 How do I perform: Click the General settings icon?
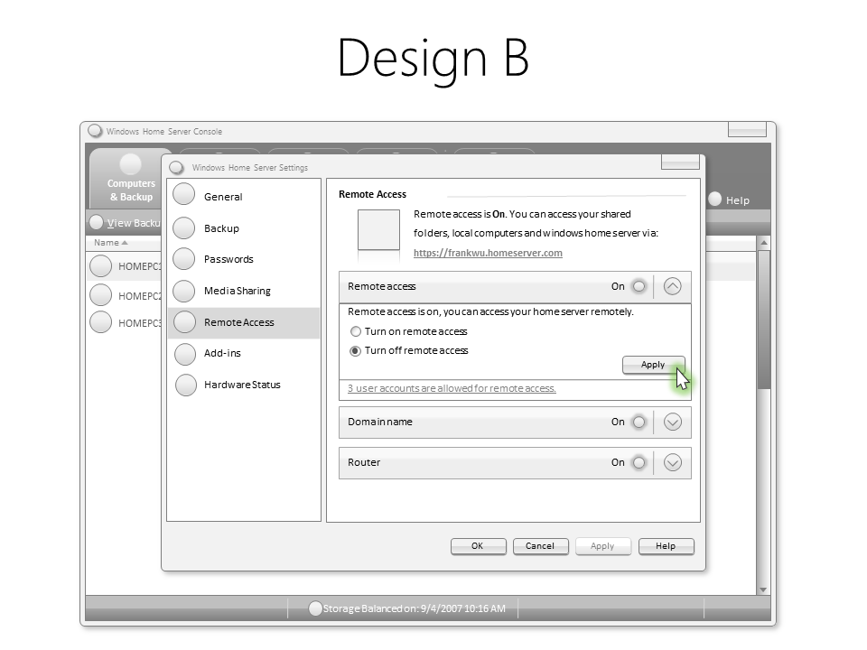[183, 194]
